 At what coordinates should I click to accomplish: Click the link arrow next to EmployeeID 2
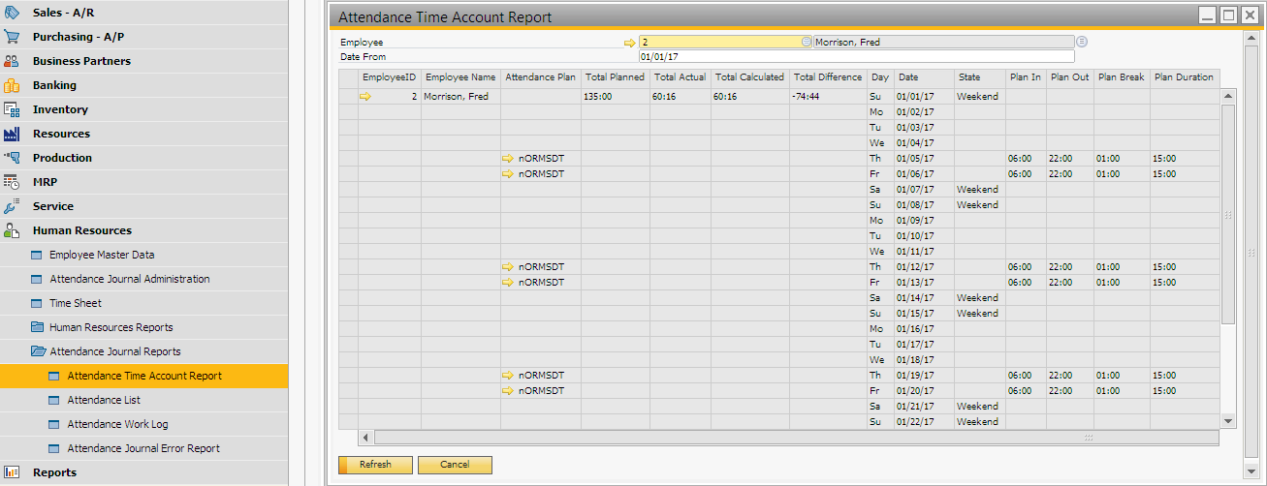point(365,97)
